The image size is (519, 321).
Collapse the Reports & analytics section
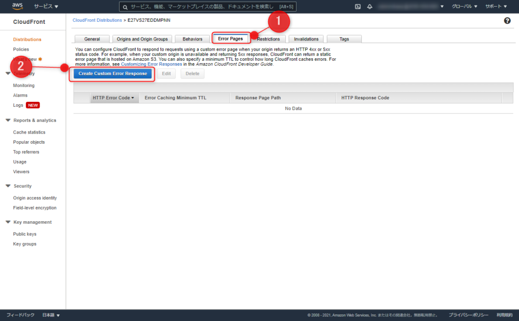(x=8, y=121)
